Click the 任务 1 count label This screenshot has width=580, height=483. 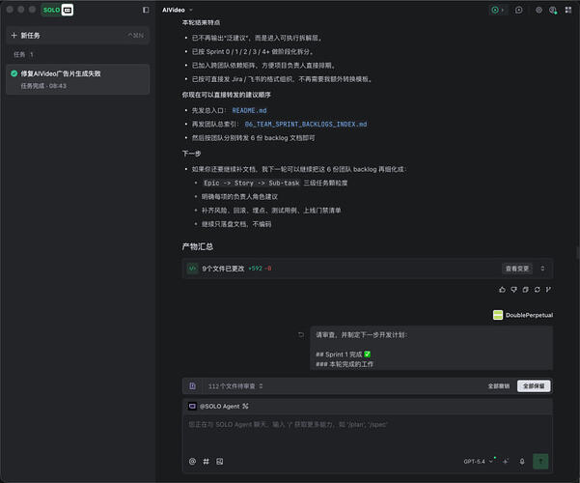tap(23, 55)
